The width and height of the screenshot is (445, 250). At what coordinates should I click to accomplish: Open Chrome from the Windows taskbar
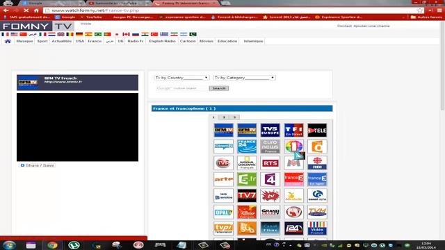53,245
